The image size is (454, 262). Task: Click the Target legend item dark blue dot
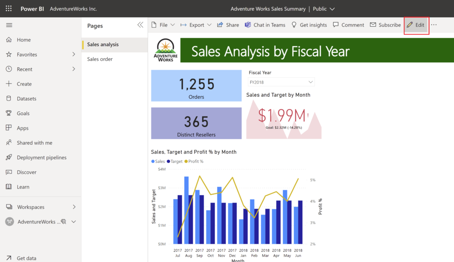168,162
